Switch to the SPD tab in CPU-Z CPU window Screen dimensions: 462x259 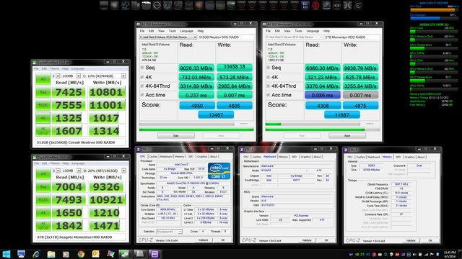[191, 157]
